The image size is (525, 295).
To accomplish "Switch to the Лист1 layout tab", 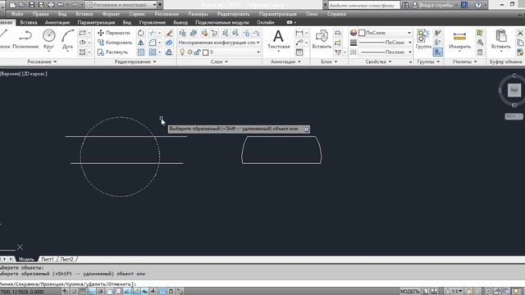I will (x=48, y=259).
